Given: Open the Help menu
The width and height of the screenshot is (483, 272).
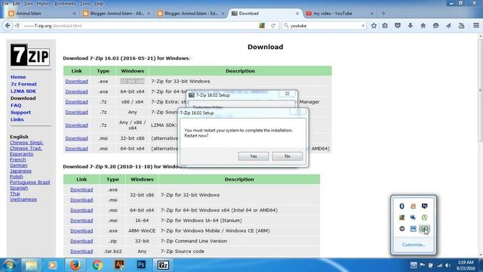Looking at the screenshot, I should (99, 4).
